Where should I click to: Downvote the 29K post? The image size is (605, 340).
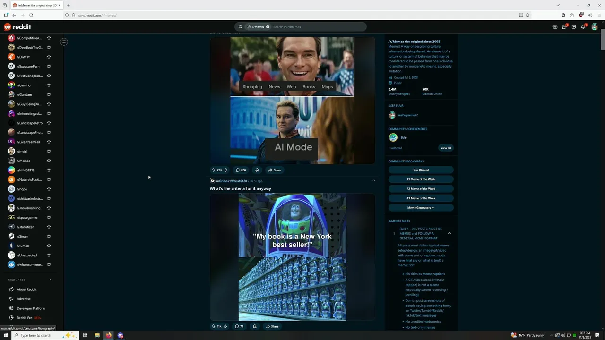point(226,170)
